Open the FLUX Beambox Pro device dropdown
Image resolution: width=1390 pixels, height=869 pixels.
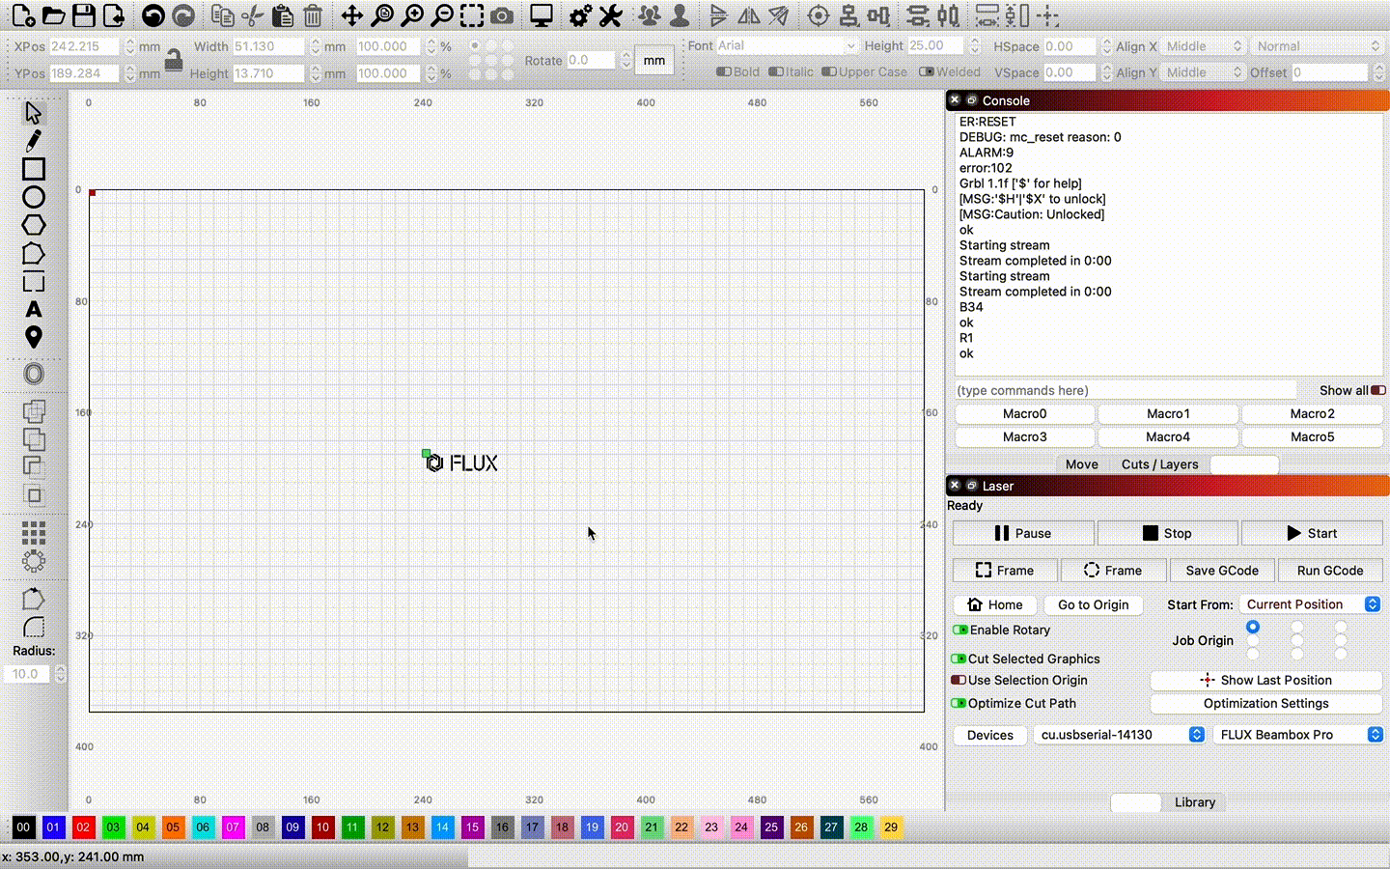pos(1297,735)
